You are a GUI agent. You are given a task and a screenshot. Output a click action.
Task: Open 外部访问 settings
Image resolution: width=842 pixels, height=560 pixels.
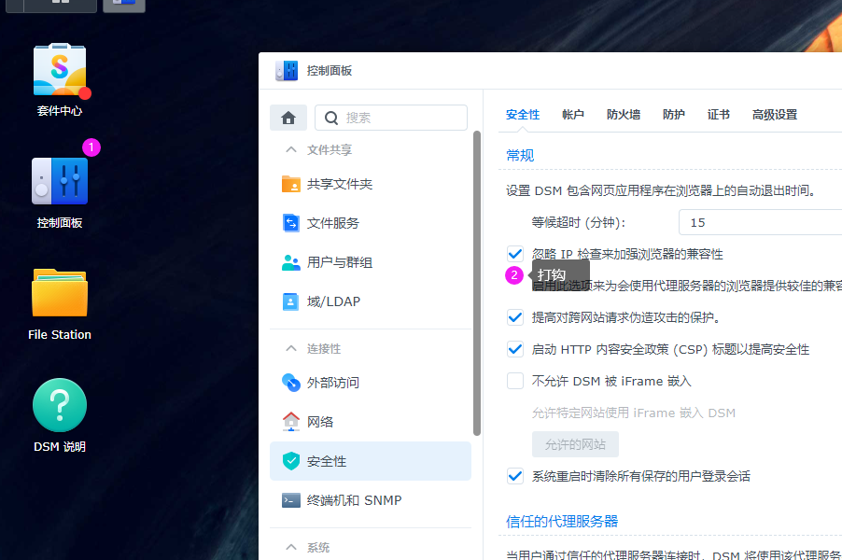click(x=337, y=382)
